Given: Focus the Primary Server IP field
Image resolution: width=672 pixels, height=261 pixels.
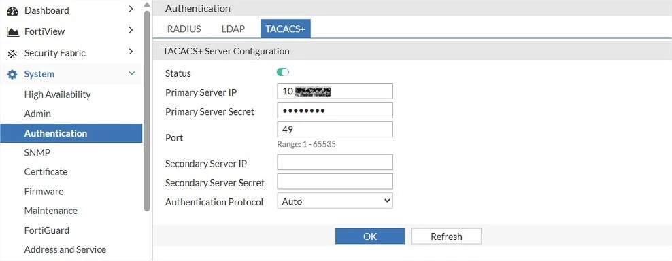Looking at the screenshot, I should pyautogui.click(x=335, y=91).
